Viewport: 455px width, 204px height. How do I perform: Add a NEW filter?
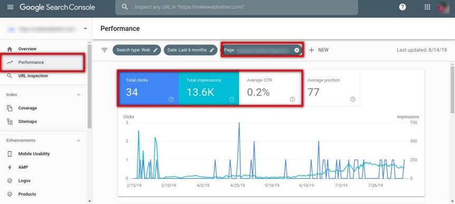point(319,50)
